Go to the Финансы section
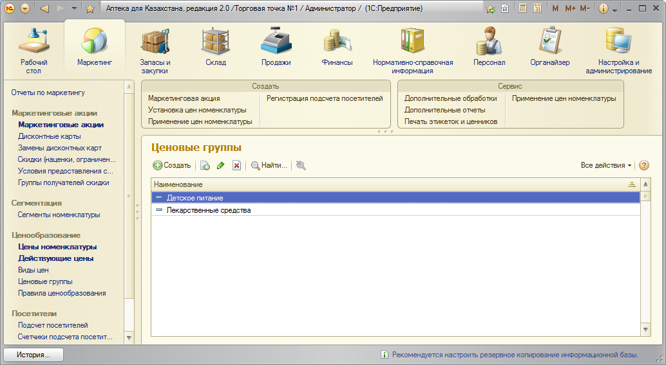 [337, 48]
